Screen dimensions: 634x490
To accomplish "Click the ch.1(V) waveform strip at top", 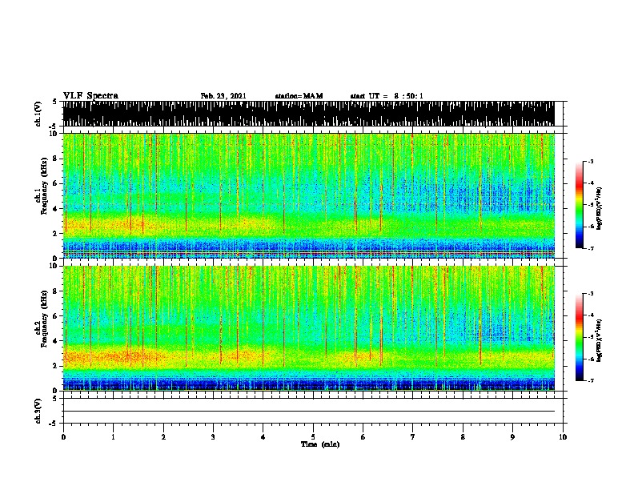I will point(308,114).
